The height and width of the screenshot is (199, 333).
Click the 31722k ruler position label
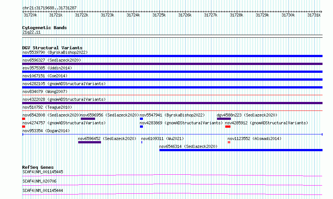tap(82, 15)
